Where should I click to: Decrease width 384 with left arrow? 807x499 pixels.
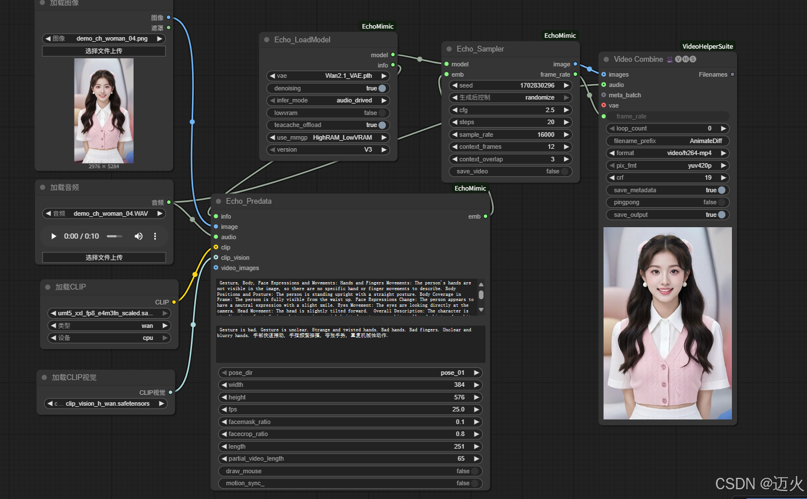pyautogui.click(x=224, y=385)
